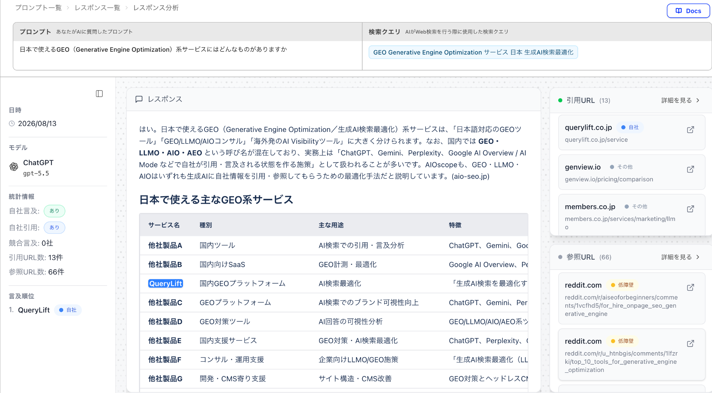
Task: Go to レスポンス一覧 breadcrumb
Action: (x=98, y=8)
